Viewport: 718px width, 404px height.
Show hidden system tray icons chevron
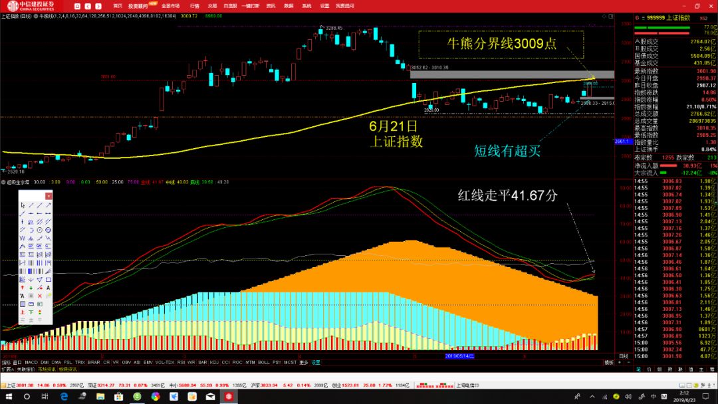click(592, 396)
